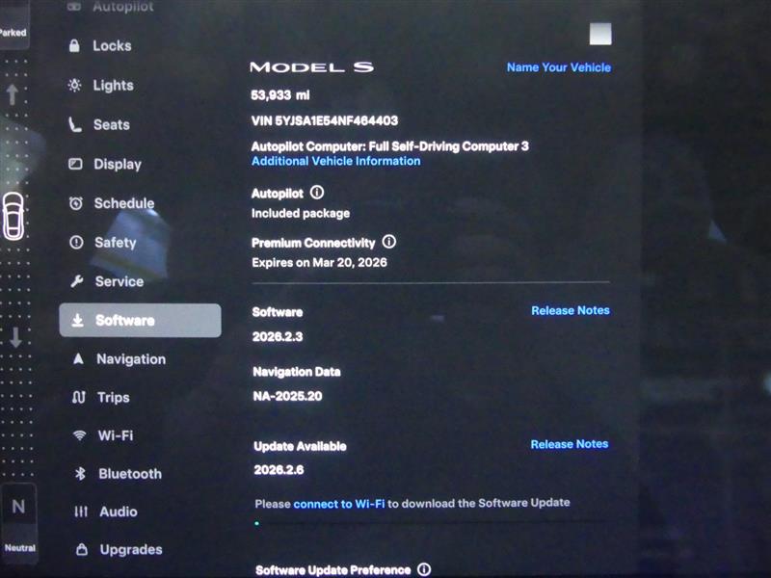This screenshot has width=771, height=578.
Task: Tap the Display screen icon
Action: [x=75, y=164]
